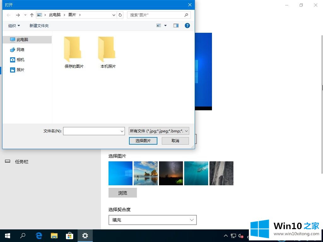Viewport: 323px width, 242px height.
Task: Open Microsoft Store from the taskbar
Action: (70, 235)
